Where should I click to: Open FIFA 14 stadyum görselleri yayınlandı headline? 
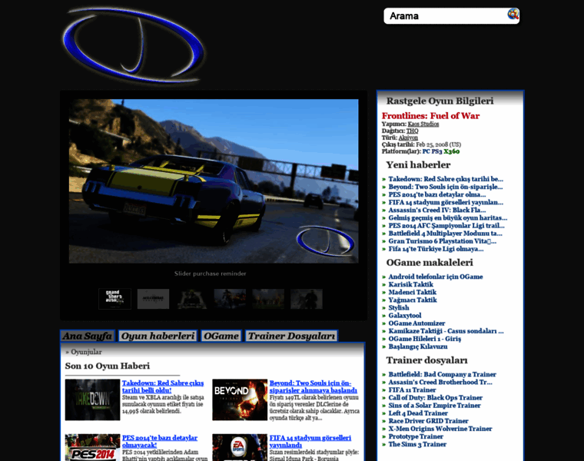tap(310, 441)
